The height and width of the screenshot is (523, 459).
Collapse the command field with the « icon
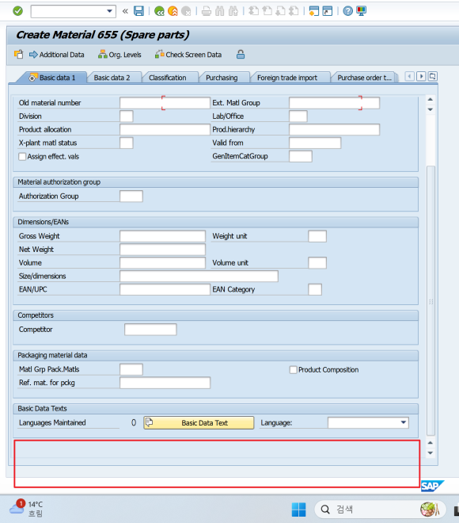click(x=125, y=11)
